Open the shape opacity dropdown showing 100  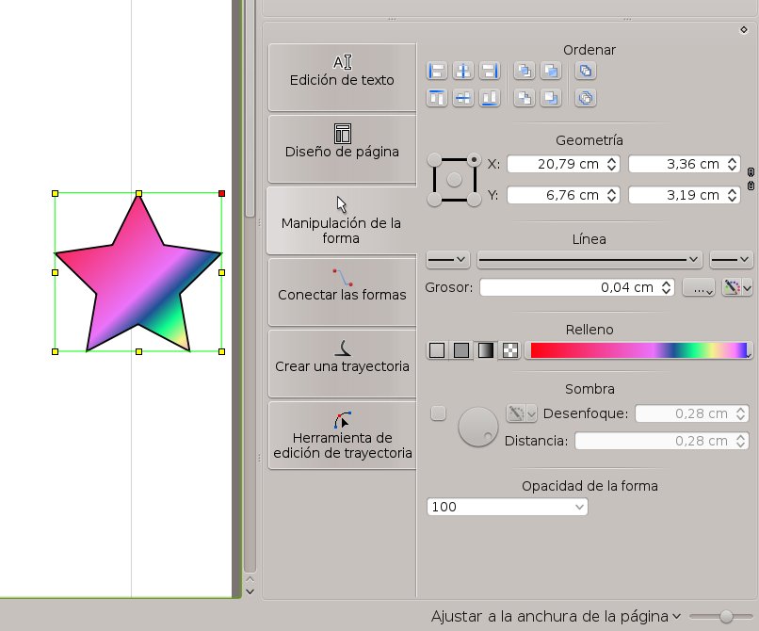coord(508,507)
